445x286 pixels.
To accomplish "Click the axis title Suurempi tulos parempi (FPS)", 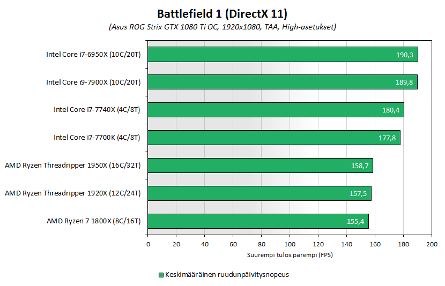I will coord(290,255).
